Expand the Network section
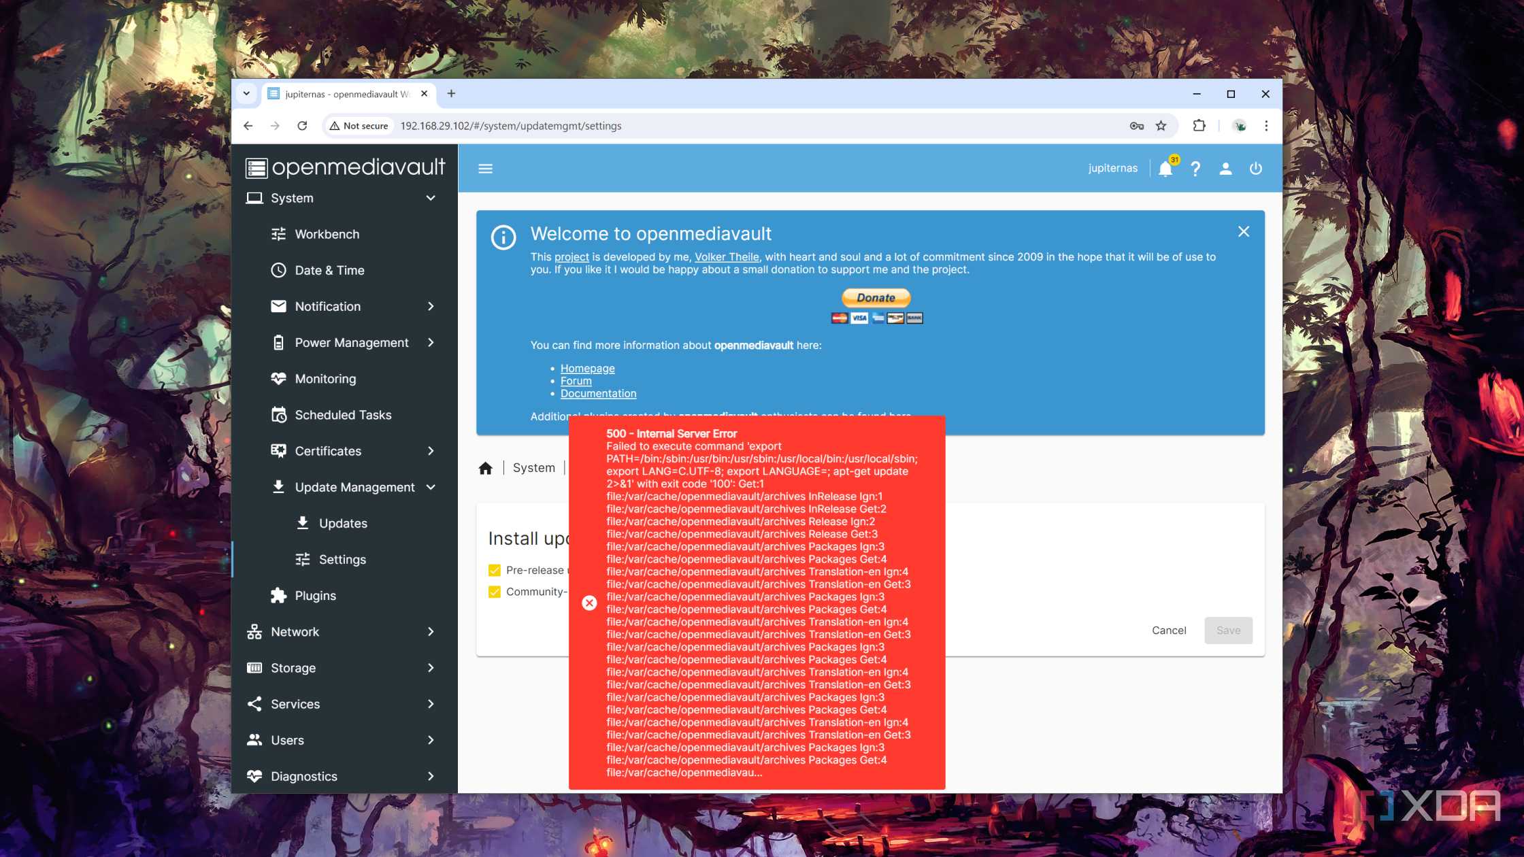The height and width of the screenshot is (857, 1524). 430,631
